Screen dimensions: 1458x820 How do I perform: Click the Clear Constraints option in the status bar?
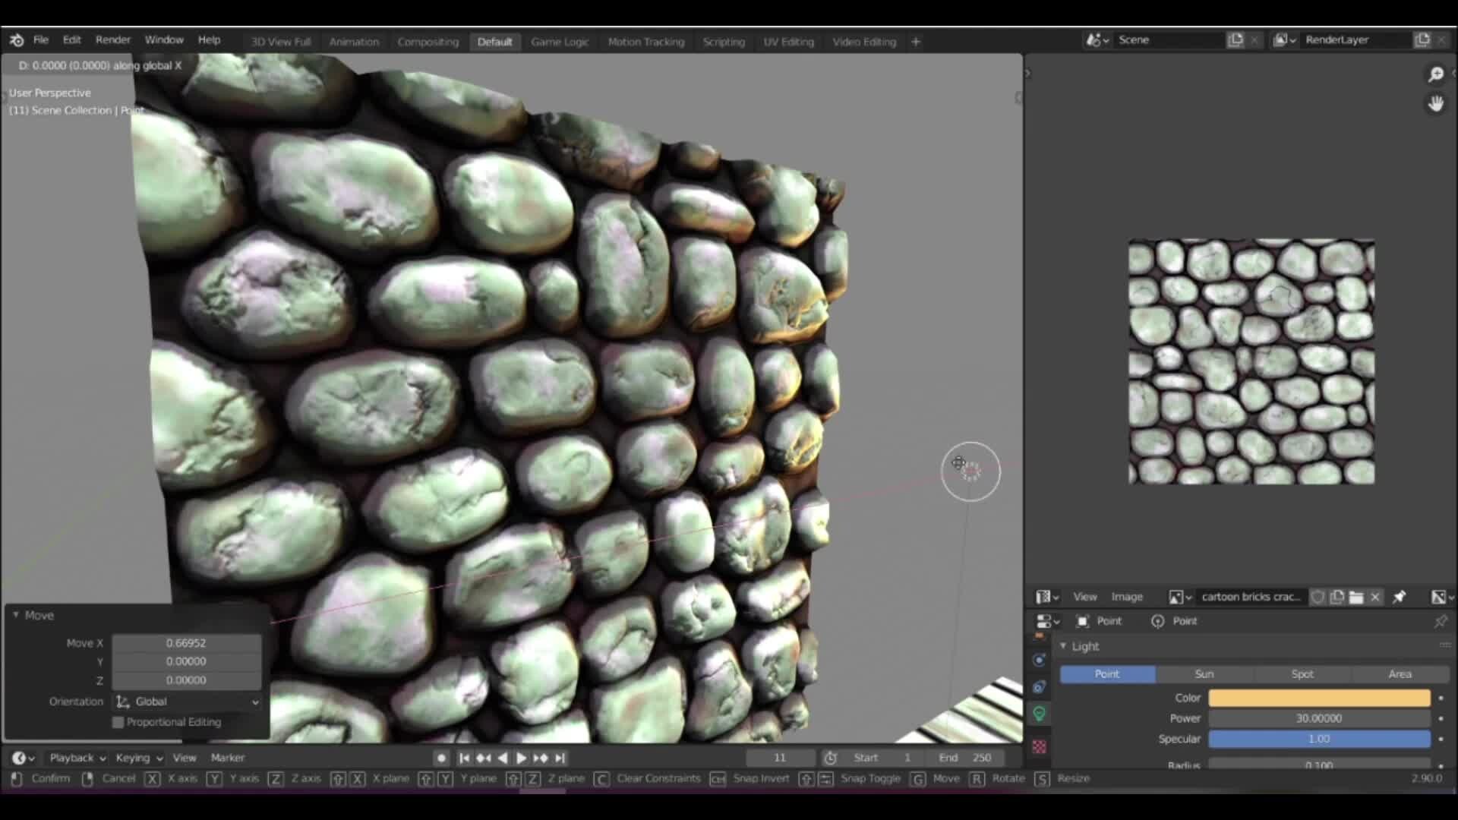tap(658, 778)
